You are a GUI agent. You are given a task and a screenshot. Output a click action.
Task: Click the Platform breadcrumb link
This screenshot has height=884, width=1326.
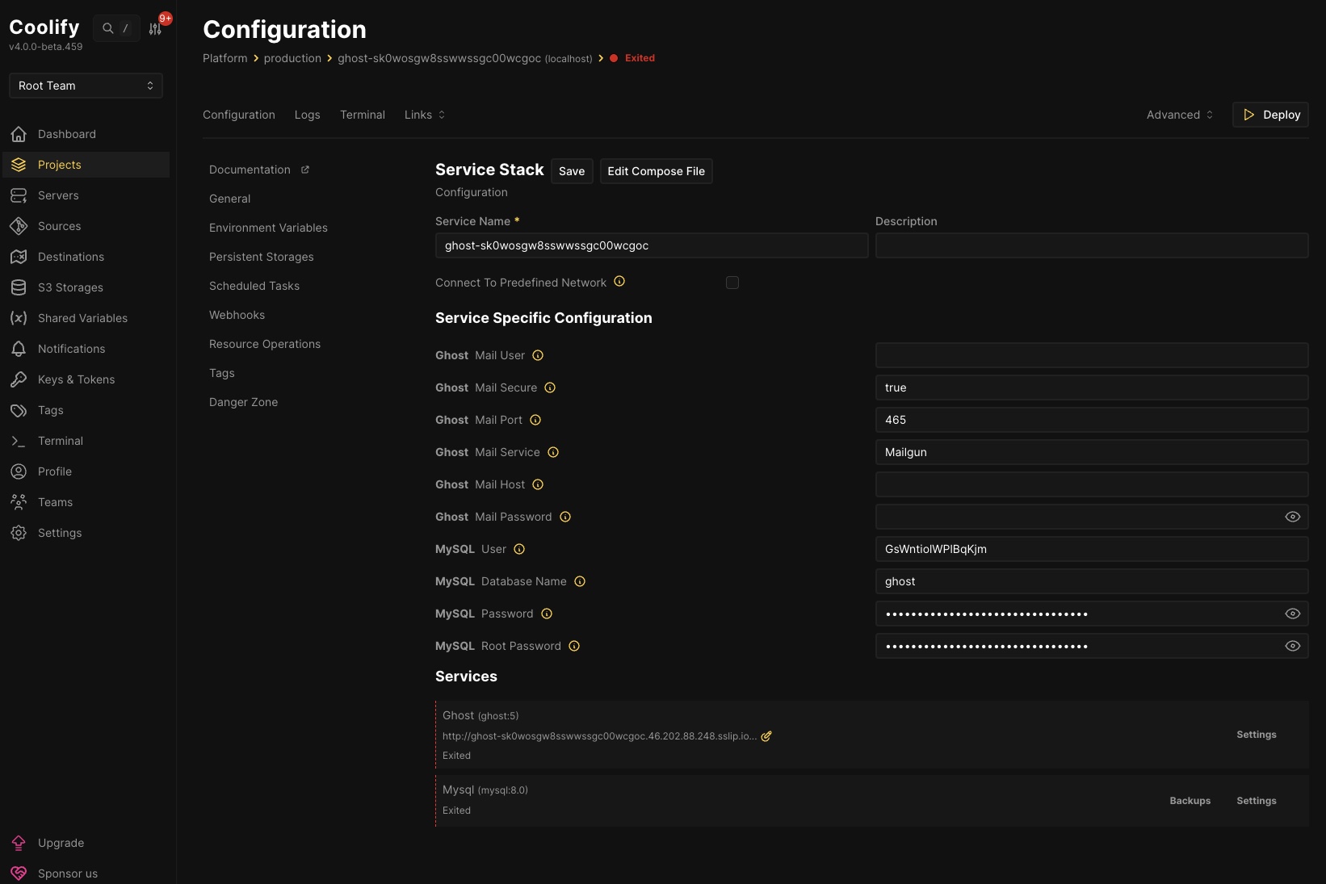pos(225,58)
